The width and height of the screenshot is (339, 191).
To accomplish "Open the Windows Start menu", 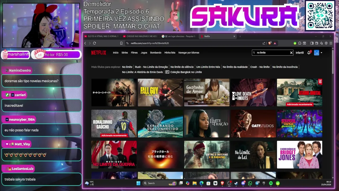I will [x=138, y=183].
